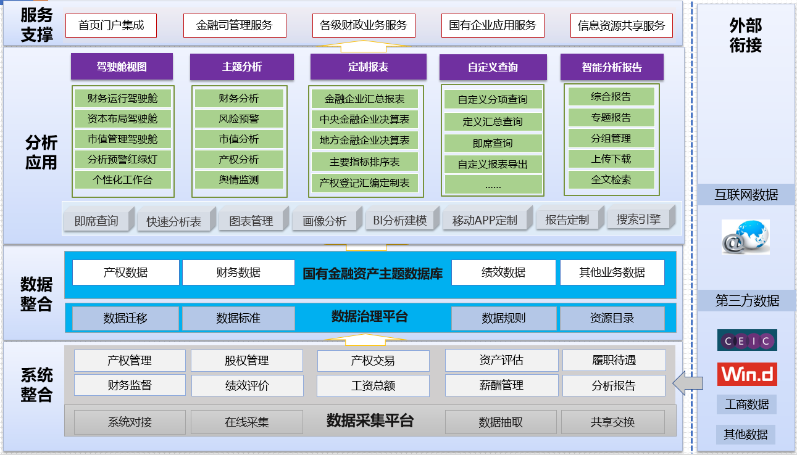The width and height of the screenshot is (797, 455).
Task: Select the 智能分析报告 purple header
Action: pos(611,67)
